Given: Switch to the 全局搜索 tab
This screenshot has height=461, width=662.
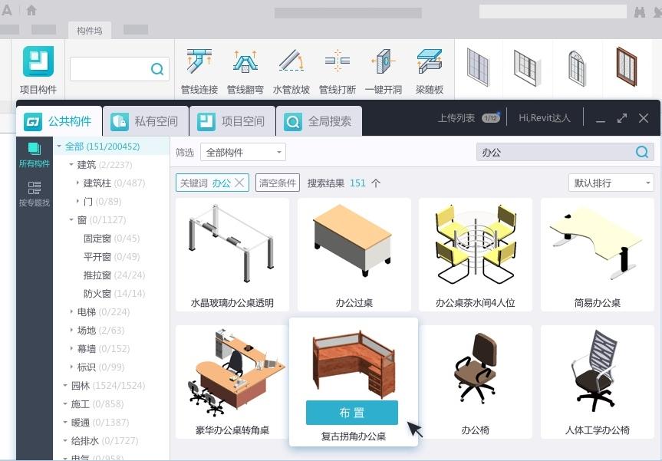Looking at the screenshot, I should (319, 121).
